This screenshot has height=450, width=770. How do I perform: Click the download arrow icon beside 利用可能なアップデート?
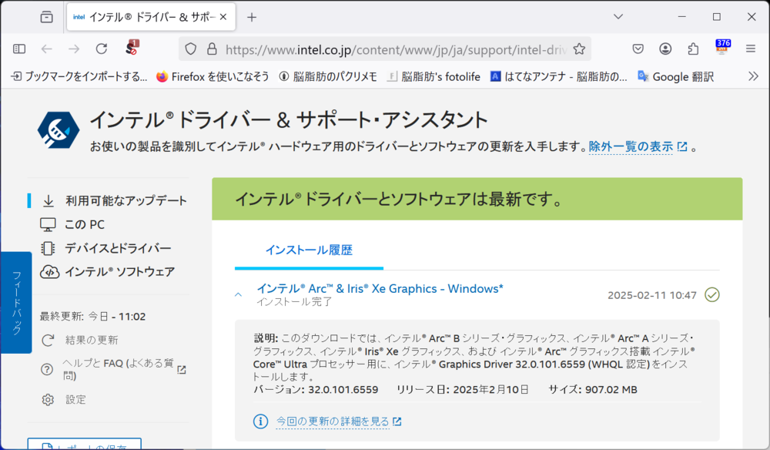[48, 201]
